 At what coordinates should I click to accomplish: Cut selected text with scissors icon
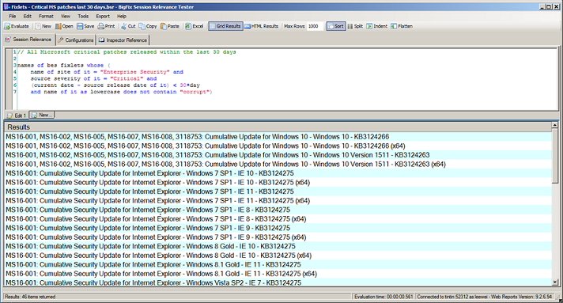(128, 26)
